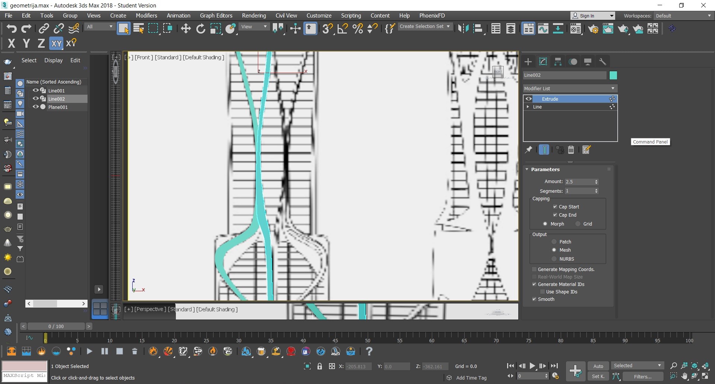Hide Line001 using its eye icon

coord(35,90)
